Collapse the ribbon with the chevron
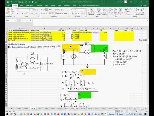 coord(147,17)
